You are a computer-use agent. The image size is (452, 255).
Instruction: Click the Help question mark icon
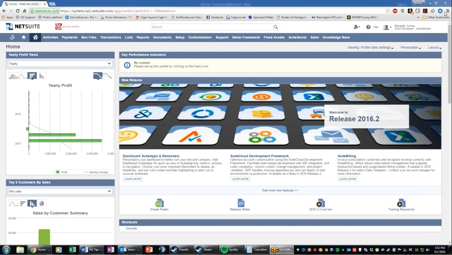pos(368,27)
